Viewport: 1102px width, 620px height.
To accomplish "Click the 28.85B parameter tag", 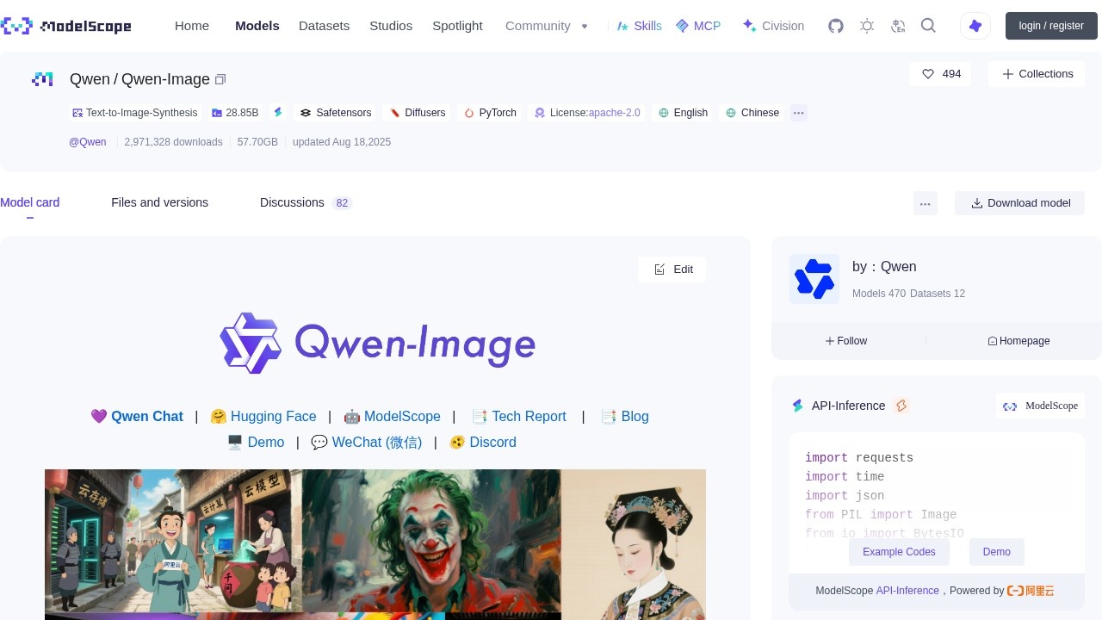I will click(235, 113).
